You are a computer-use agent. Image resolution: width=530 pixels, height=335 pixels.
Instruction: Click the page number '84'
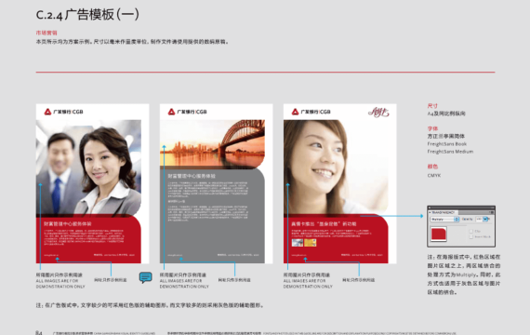(x=39, y=333)
